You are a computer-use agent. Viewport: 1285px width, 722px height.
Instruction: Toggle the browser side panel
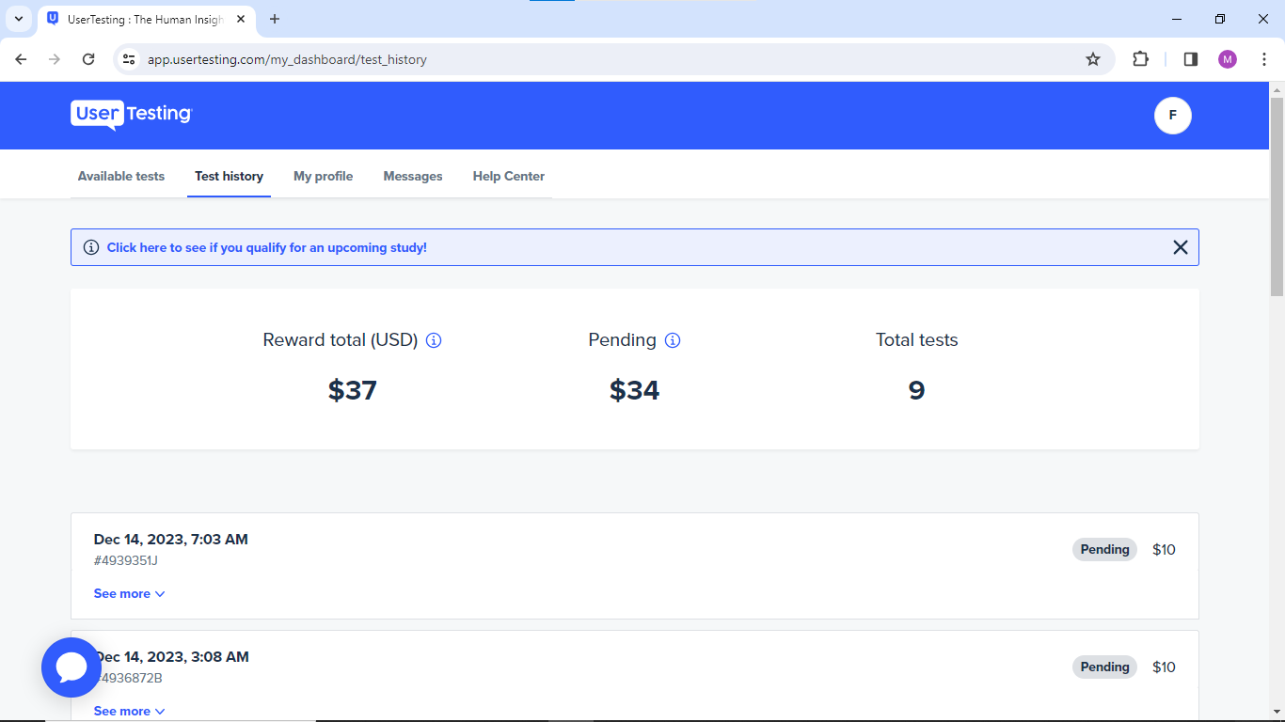pos(1190,59)
